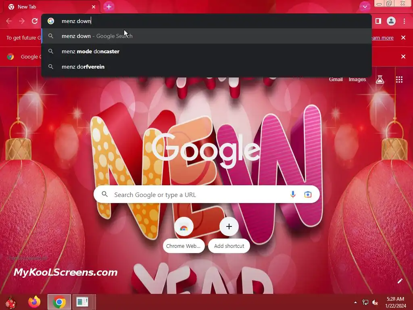The image size is (413, 310).
Task: Show hidden system tray icons
Action: 356,302
